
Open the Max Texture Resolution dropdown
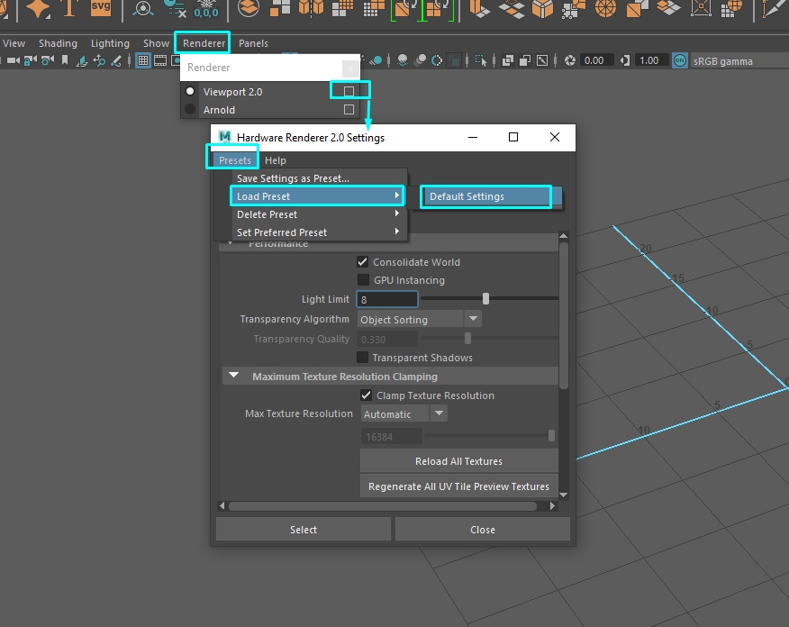tap(404, 413)
